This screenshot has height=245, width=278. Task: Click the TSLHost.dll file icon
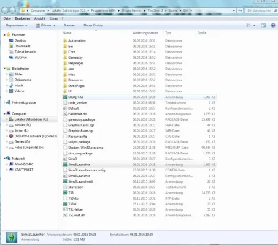pos(65,215)
